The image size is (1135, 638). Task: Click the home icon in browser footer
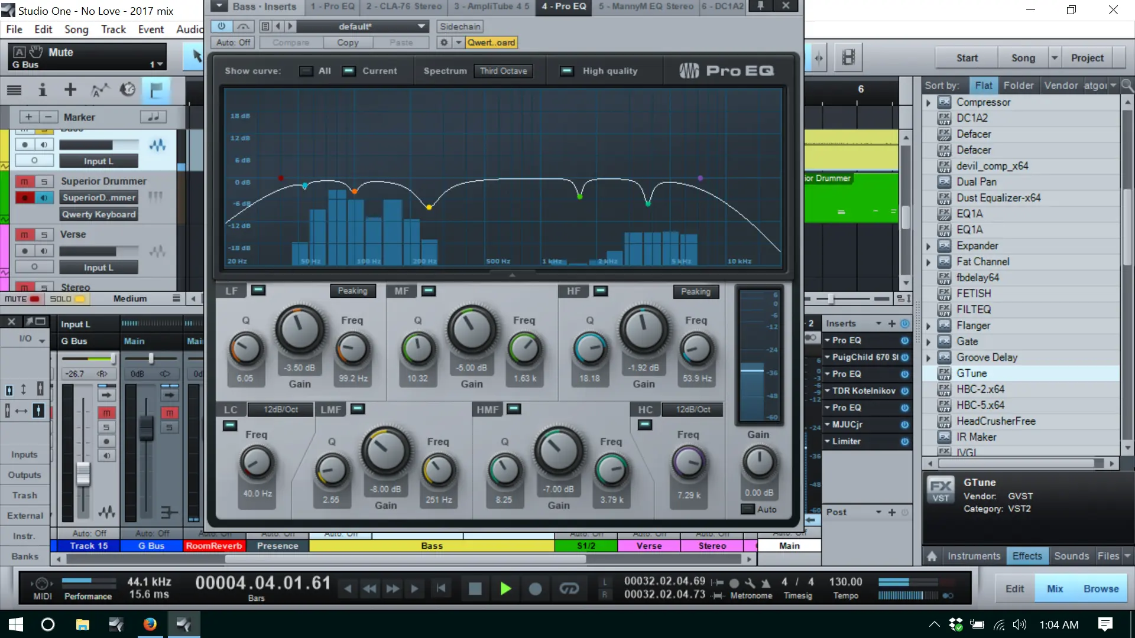tap(932, 556)
